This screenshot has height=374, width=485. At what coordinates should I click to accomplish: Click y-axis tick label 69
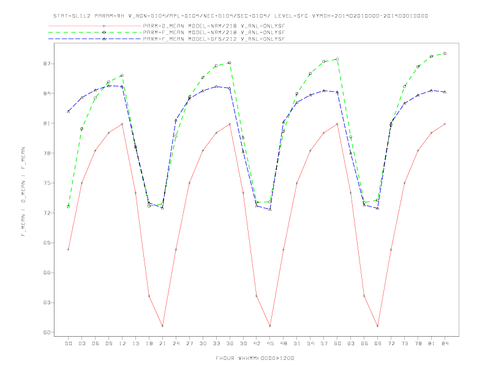[x=47, y=243]
